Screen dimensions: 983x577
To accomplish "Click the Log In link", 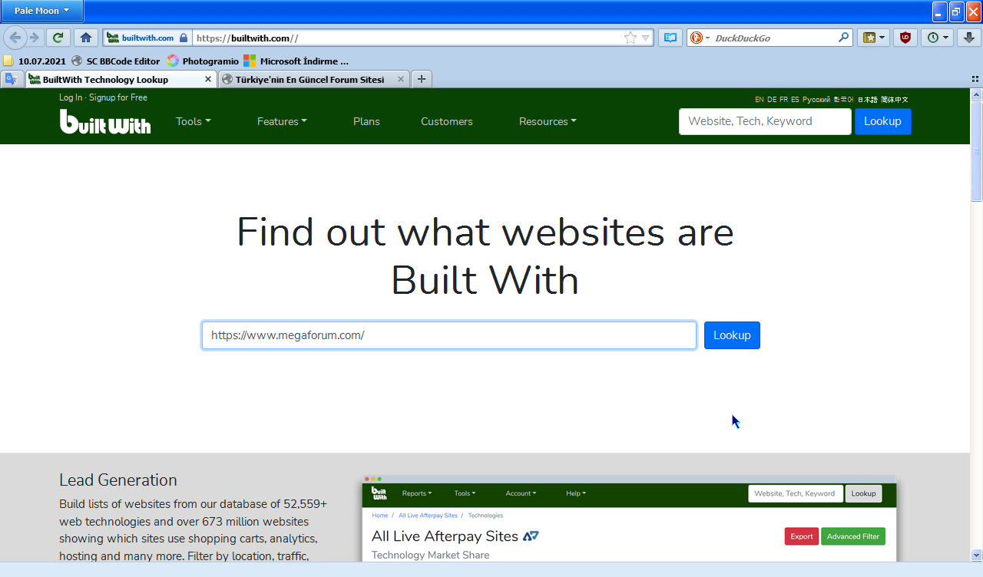I will coord(71,97).
